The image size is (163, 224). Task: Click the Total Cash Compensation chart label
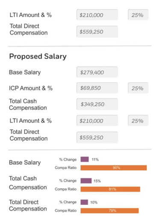click(x=28, y=183)
